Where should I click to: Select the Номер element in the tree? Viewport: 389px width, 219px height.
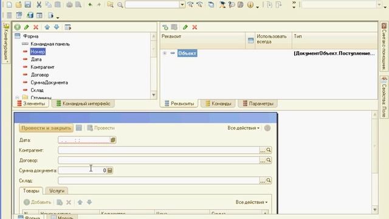[38, 52]
